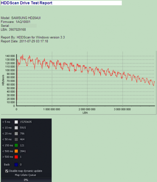
Task: Click the red swatch for > 500 ms
Action: click(16, 157)
